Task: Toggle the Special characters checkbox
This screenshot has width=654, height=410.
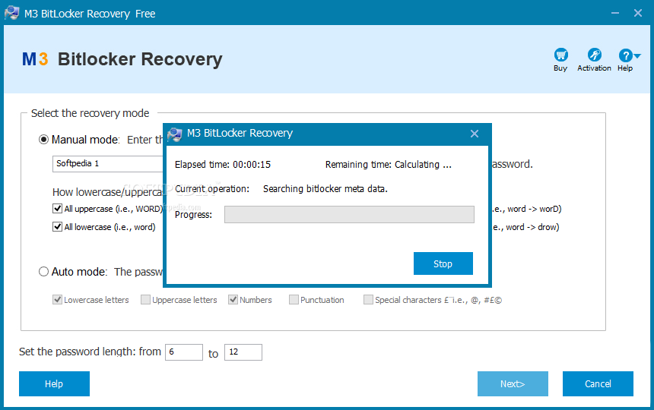Action: pyautogui.click(x=368, y=300)
